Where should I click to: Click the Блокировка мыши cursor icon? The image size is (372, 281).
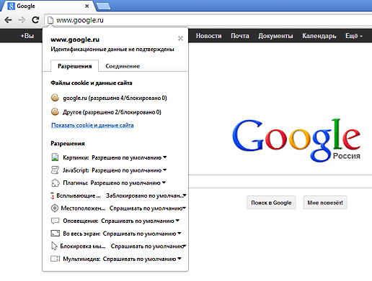point(54,246)
